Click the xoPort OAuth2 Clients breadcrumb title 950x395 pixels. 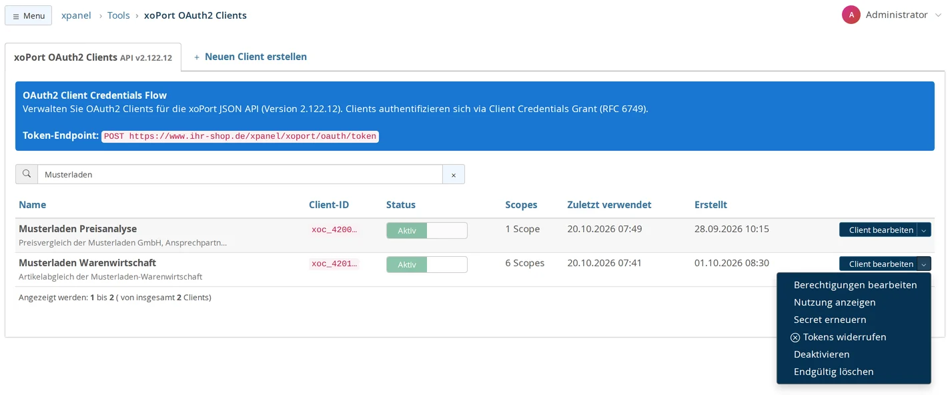coord(195,15)
